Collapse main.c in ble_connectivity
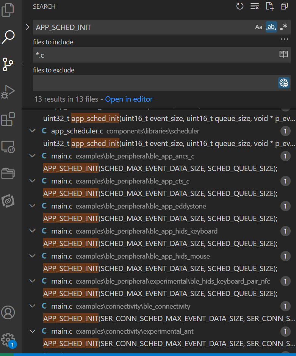This screenshot has width=296, height=356. pyautogui.click(x=33, y=306)
